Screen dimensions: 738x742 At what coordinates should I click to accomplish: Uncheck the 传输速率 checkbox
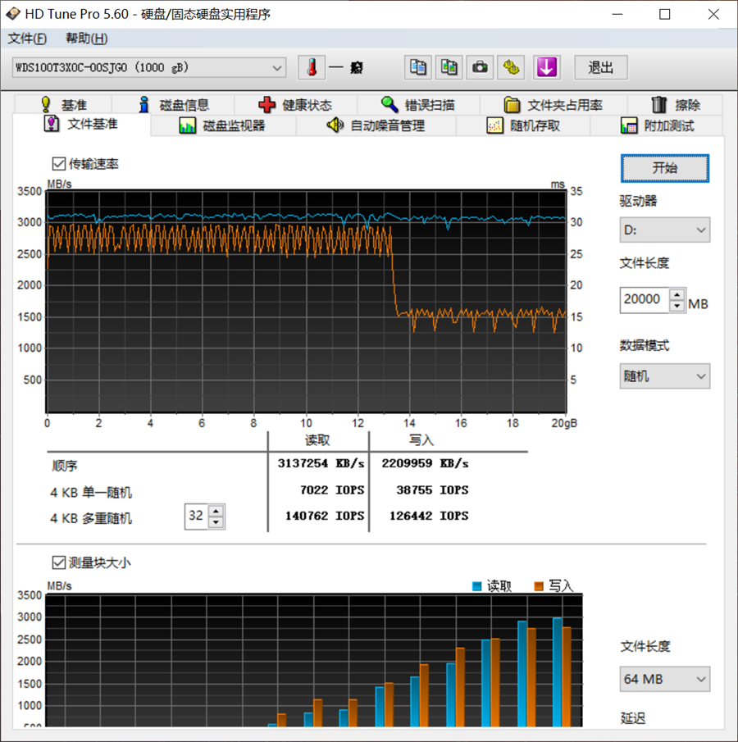pos(59,164)
